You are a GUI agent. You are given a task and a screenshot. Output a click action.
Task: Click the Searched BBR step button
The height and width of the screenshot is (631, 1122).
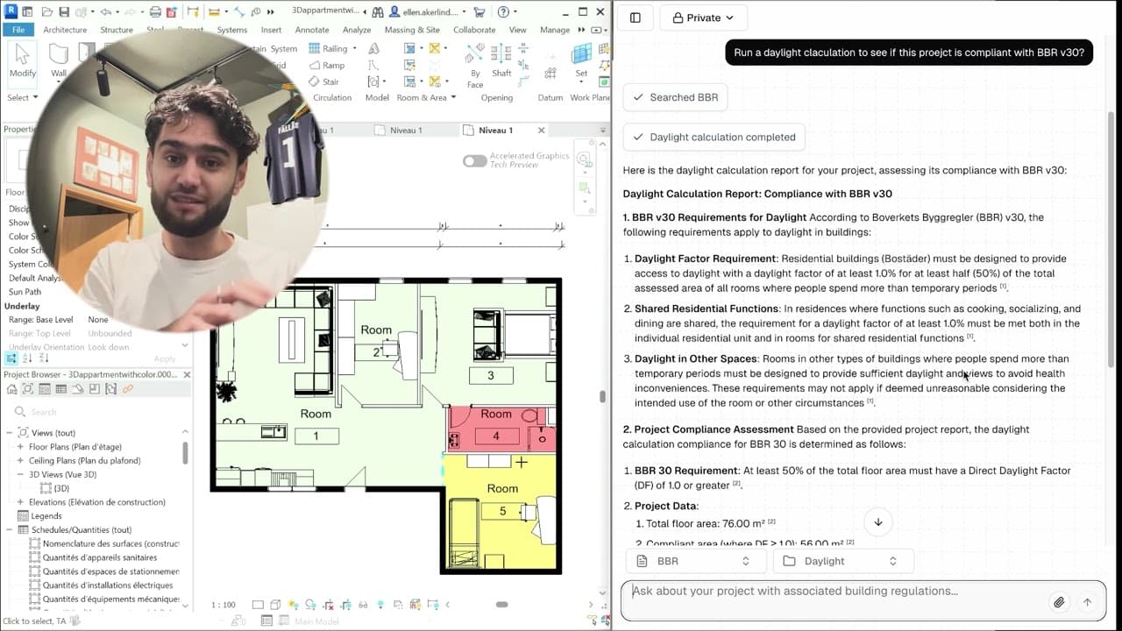click(675, 97)
